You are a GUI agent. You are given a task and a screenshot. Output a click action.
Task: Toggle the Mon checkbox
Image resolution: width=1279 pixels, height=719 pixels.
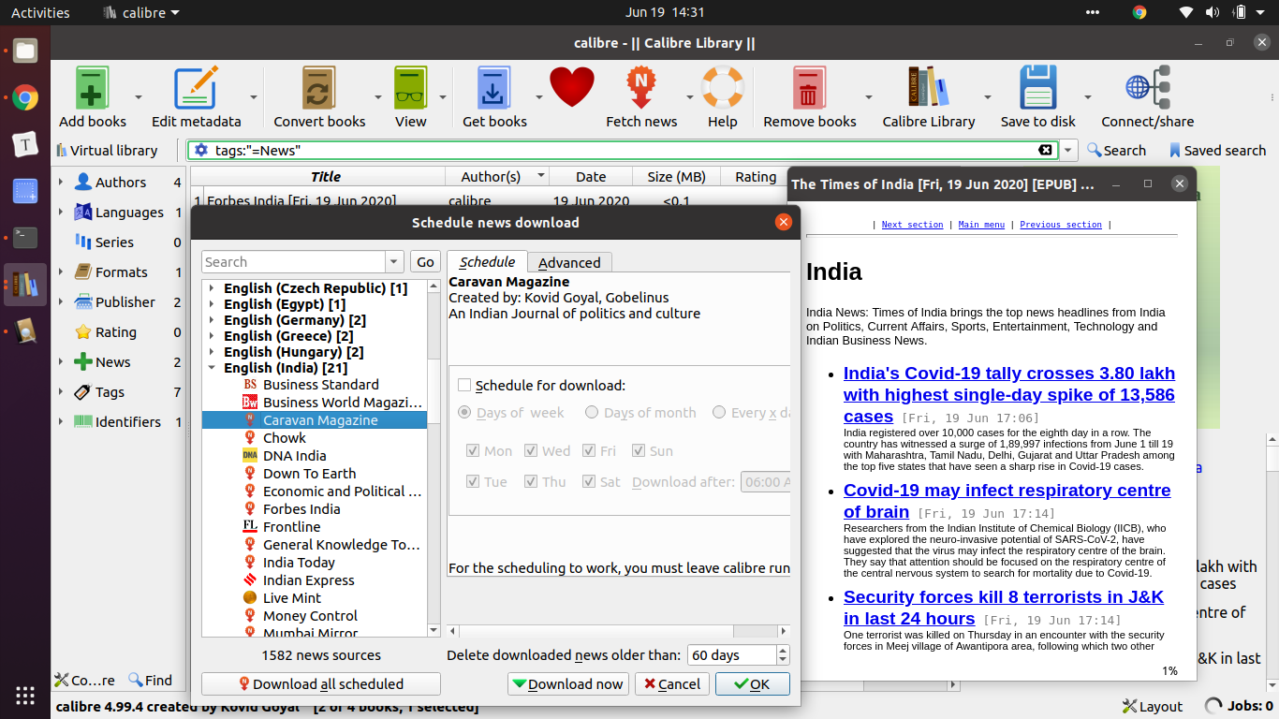point(474,450)
